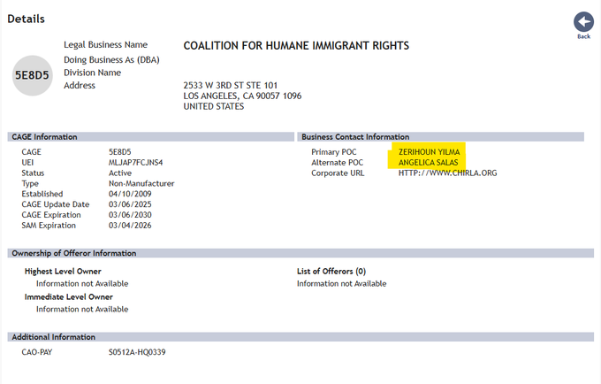The height and width of the screenshot is (384, 601).
Task: Click the Ownership of Offeror Information header
Action: click(x=72, y=253)
